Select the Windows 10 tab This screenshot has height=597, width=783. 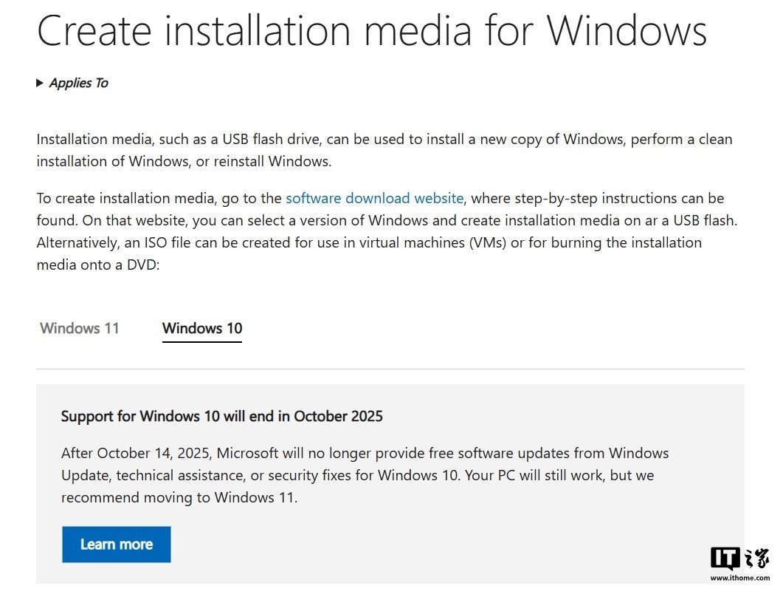coord(202,328)
